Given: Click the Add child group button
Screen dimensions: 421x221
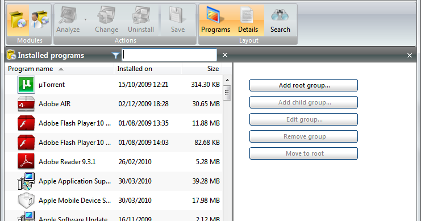Looking at the screenshot, I should click(303, 102).
